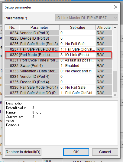The width and height of the screenshot is (123, 162).
Task: Close the Setup parameter dialog
Action: (116, 7)
